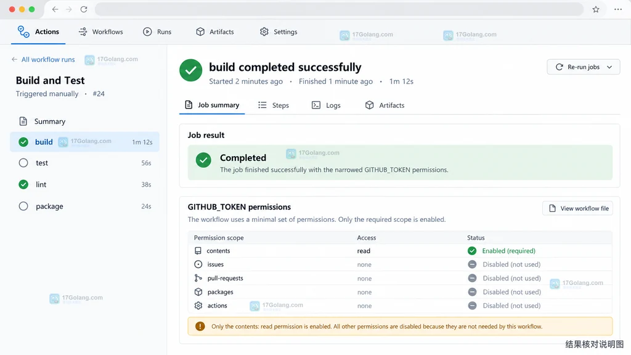Click the actions scope gear icon
The height and width of the screenshot is (355, 631).
(198, 306)
